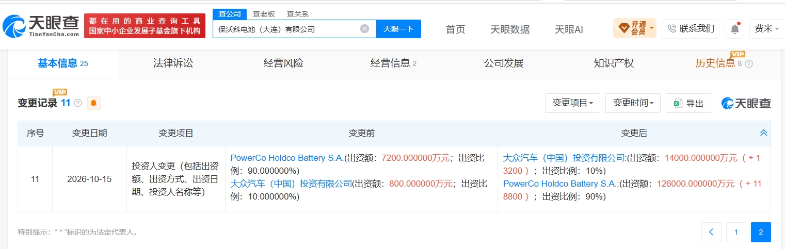Open the 大众汽车（中国）投资有限公司 link in 变更前
Viewport: 785px width, 249px height.
coord(291,184)
